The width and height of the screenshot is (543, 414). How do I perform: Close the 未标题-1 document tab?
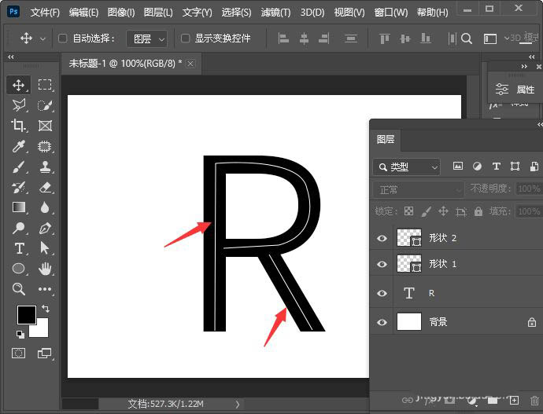tap(190, 64)
